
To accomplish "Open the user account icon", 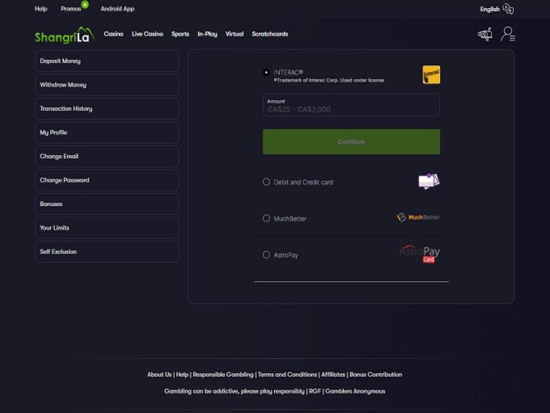I will pos(507,34).
